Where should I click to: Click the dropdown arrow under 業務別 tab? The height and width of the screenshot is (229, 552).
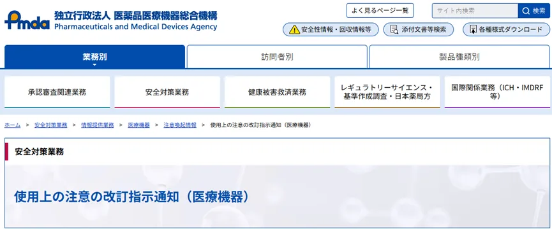coord(94,64)
